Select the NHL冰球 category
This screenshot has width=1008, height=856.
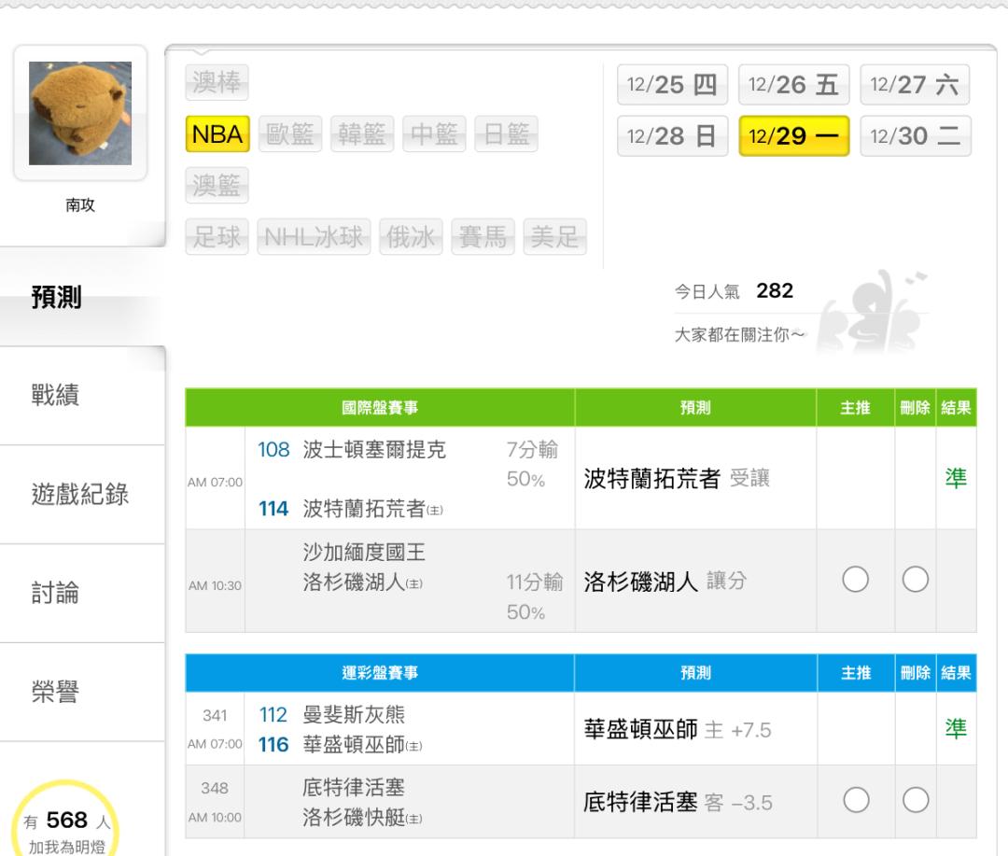[x=314, y=237]
